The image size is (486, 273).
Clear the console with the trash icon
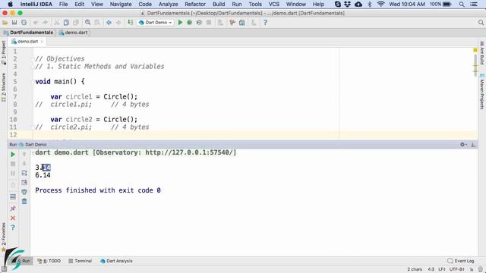(24, 201)
